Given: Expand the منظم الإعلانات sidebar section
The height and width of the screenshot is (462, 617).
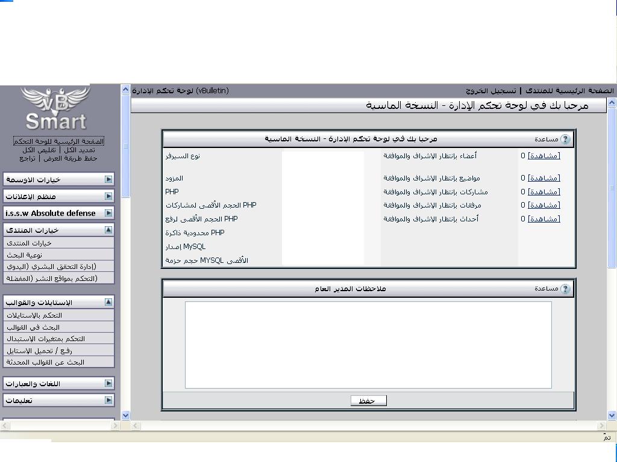Looking at the screenshot, I should coord(108,196).
